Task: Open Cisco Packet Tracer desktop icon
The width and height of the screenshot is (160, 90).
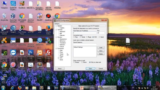Action: point(22,30)
